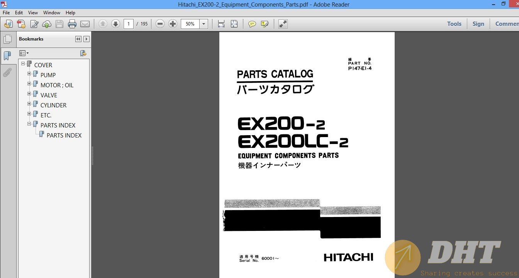This screenshot has height=278, width=519.
Task: Open the View menu
Action: 33,13
